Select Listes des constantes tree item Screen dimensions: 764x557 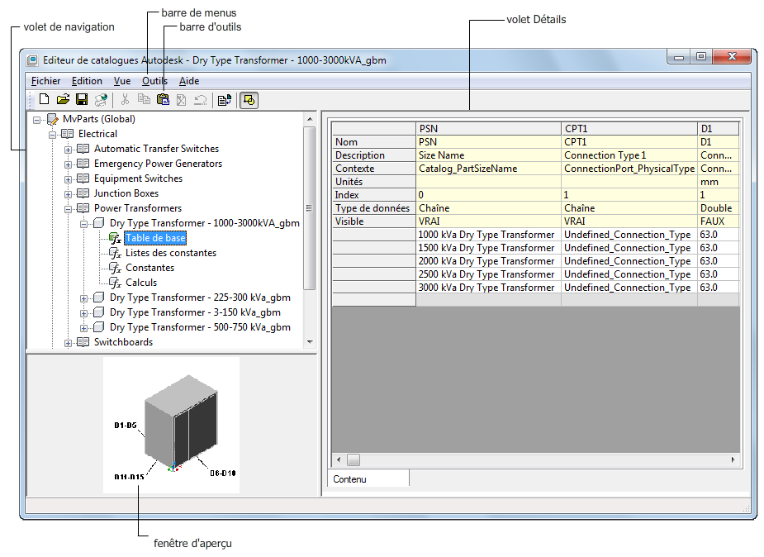tap(170, 253)
